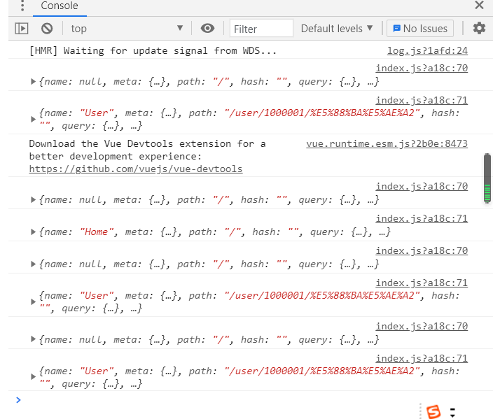
Task: Clear the console output
Action: point(47,29)
